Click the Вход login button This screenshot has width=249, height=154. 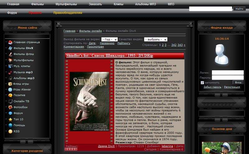coord(238,82)
